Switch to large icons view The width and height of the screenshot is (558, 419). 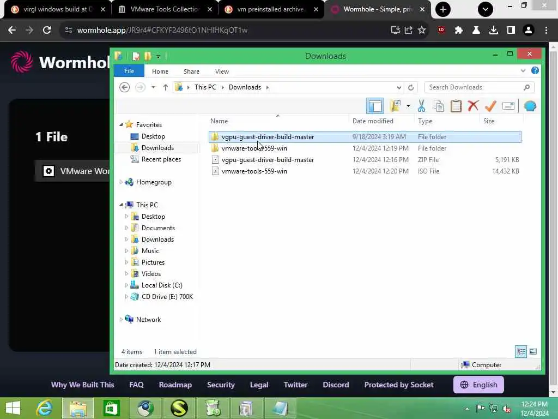[533, 352]
